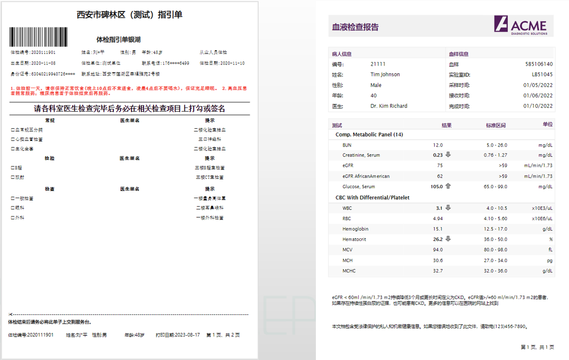Click the 血样信息 section header
Image resolution: width=569 pixels, height=360 pixels.
click(459, 54)
